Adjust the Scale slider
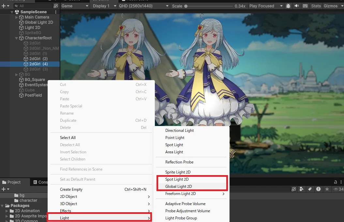 coord(209,6)
